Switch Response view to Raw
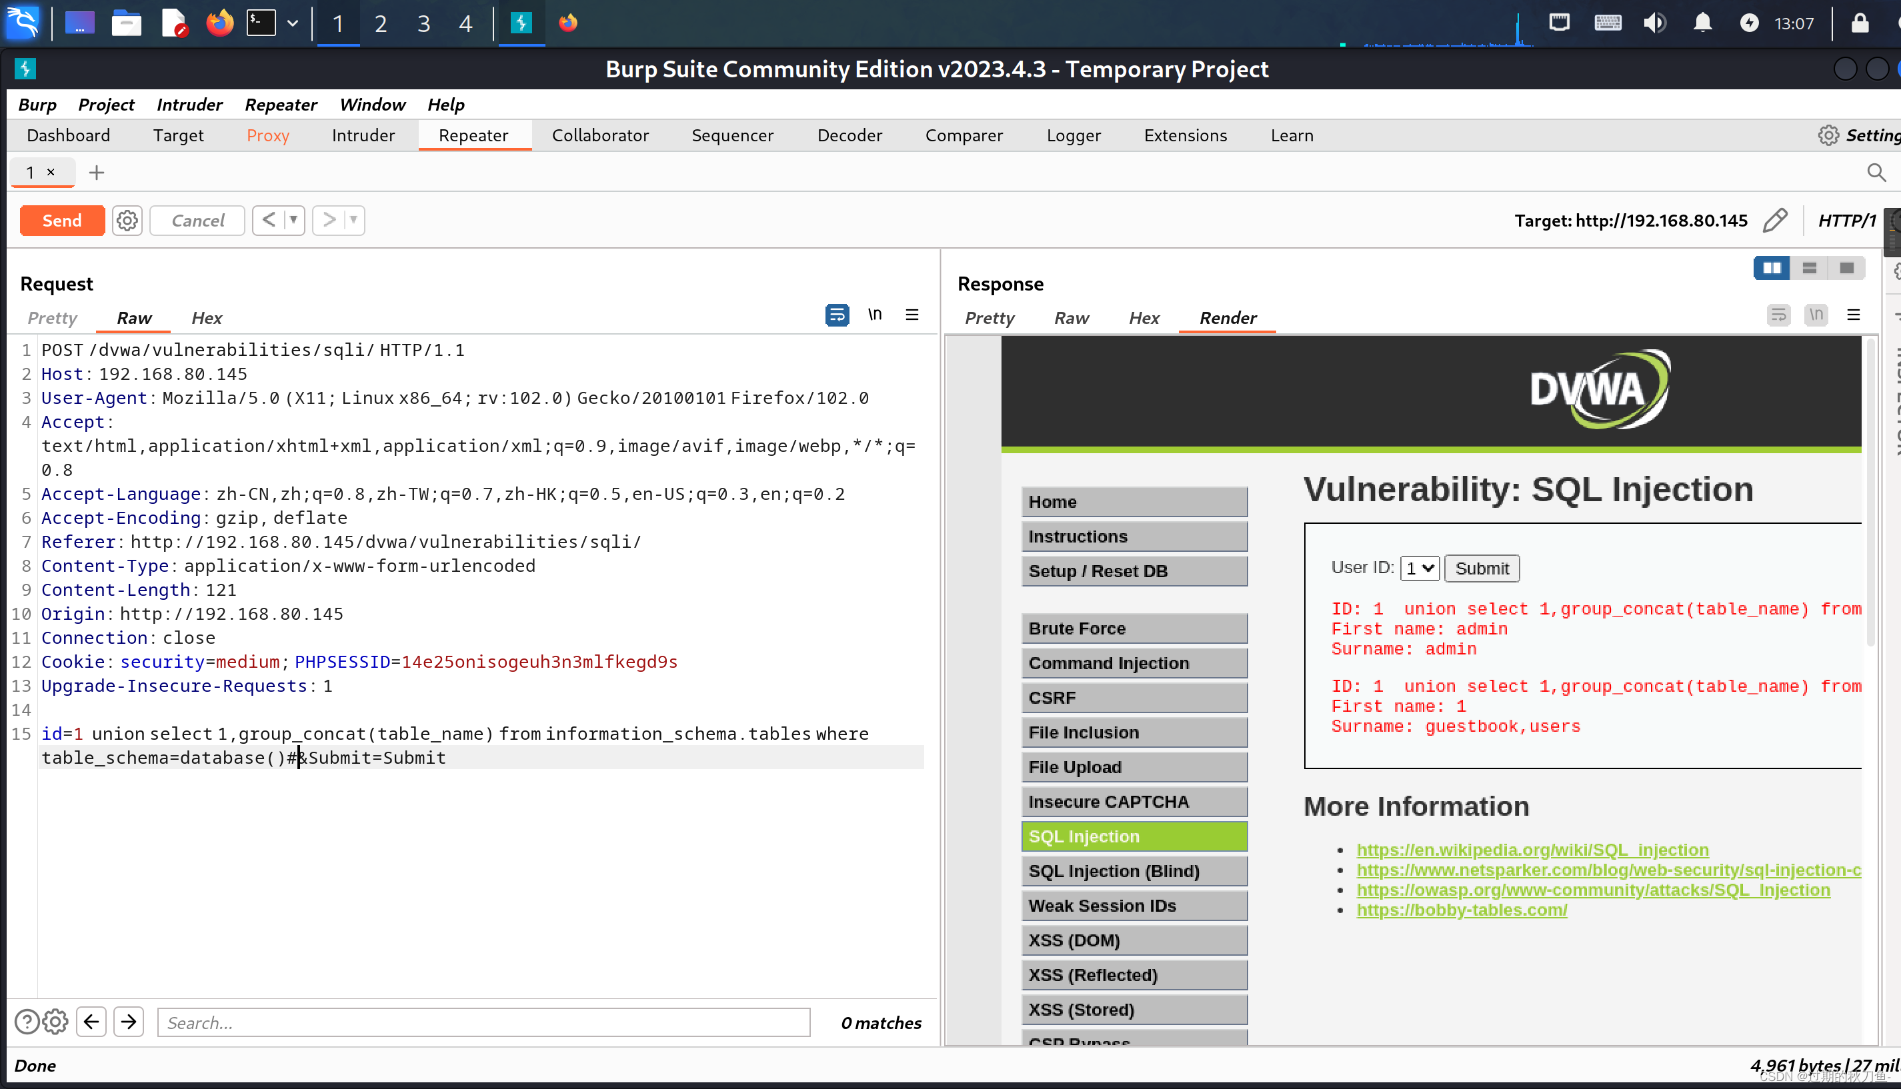The width and height of the screenshot is (1901, 1089). click(x=1072, y=318)
